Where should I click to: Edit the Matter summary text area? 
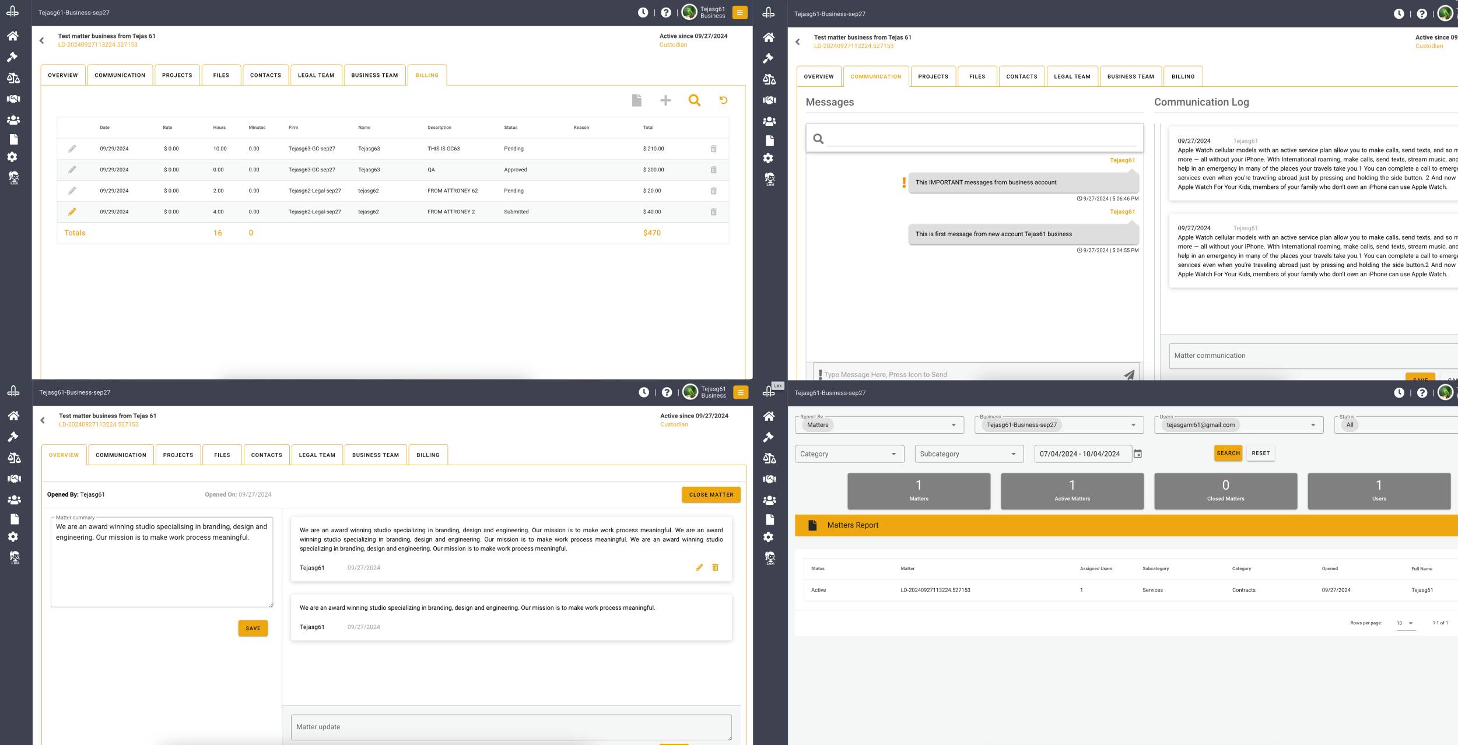tap(162, 562)
